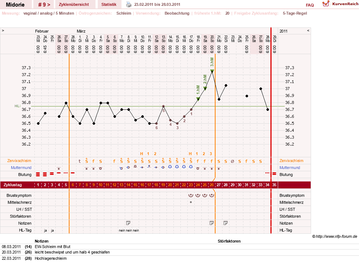Click the 'Schleim' estrogen sign value
This screenshot has height=270, width=359.
[124, 13]
